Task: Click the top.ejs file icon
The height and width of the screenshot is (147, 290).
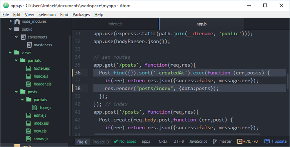Action: tap(34, 107)
